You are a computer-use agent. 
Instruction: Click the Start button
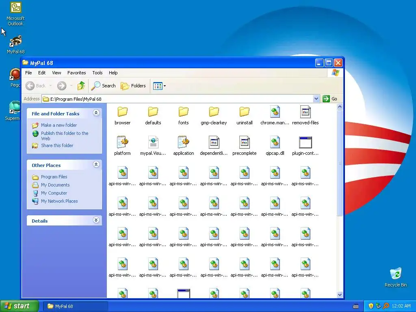coord(19,306)
